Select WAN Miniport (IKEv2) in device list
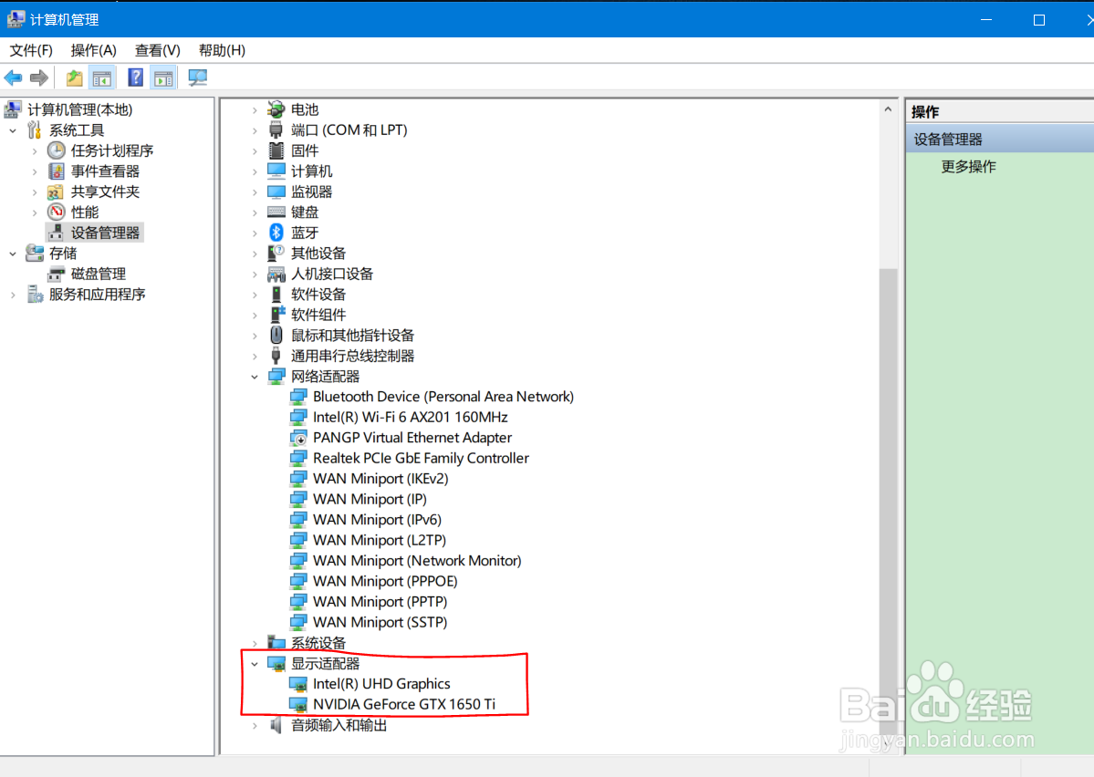The height and width of the screenshot is (777, 1094). point(380,478)
